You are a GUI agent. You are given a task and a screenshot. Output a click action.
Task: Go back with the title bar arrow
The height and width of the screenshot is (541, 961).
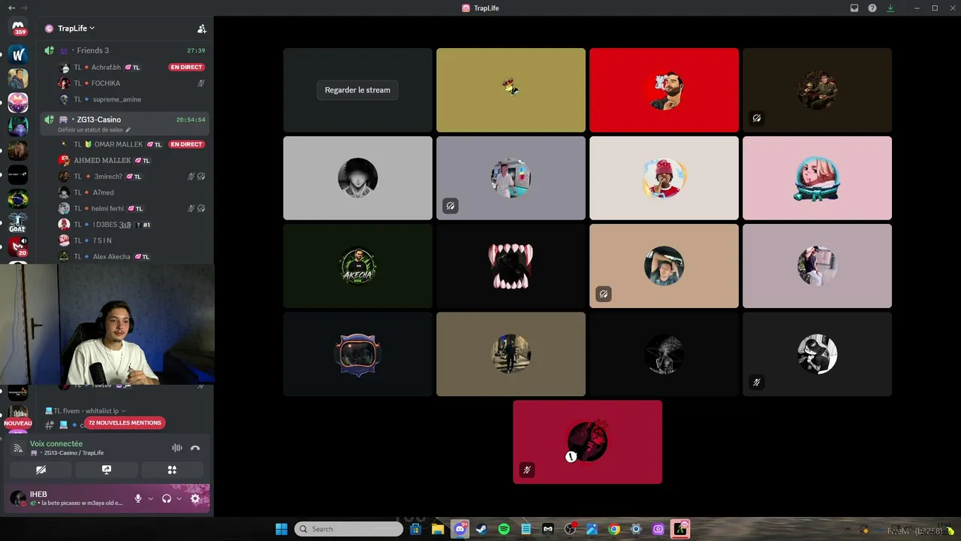(x=11, y=8)
